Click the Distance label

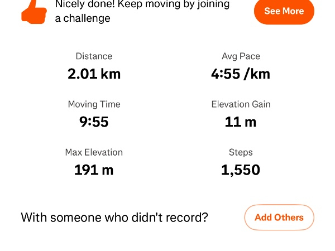pyautogui.click(x=94, y=56)
